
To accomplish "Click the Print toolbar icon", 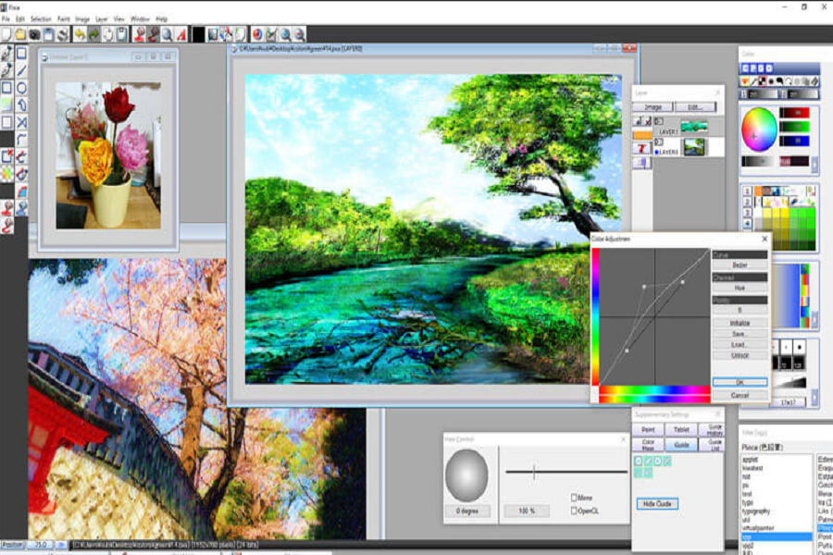I will [x=63, y=34].
